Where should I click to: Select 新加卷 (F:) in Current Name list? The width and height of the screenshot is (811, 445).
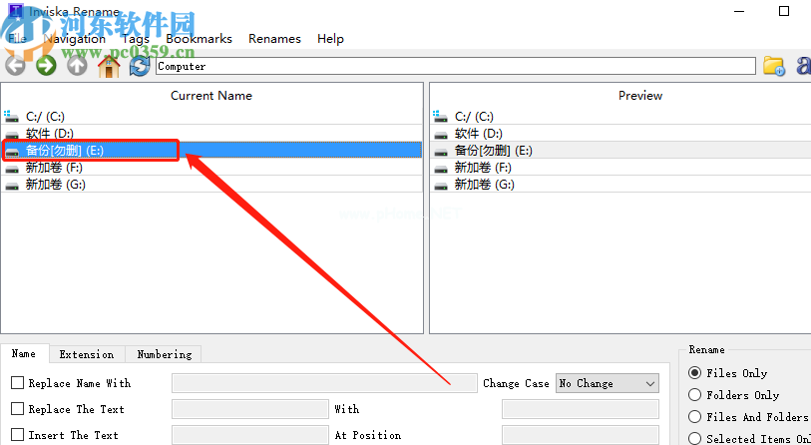(54, 168)
